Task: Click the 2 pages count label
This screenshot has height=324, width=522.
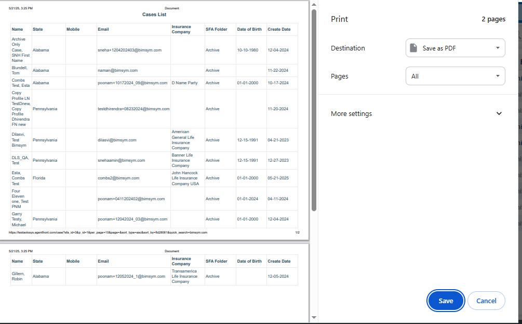Action: coord(493,19)
